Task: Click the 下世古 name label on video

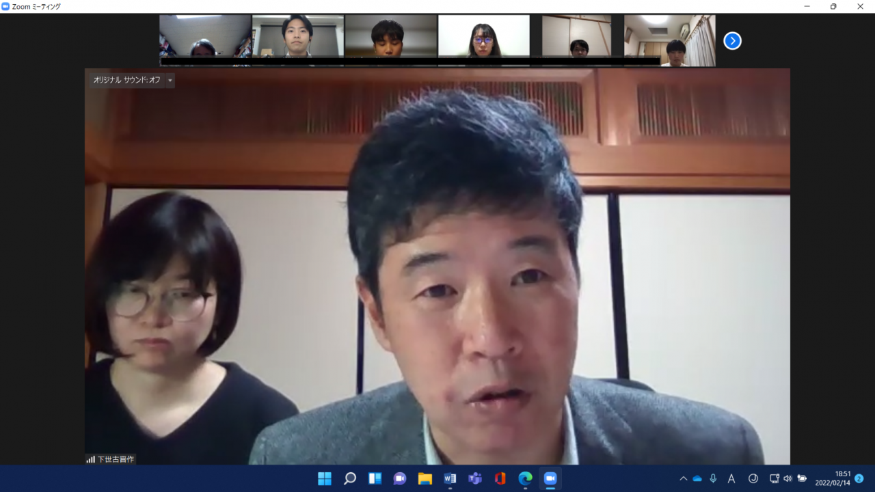Action: tap(116, 459)
